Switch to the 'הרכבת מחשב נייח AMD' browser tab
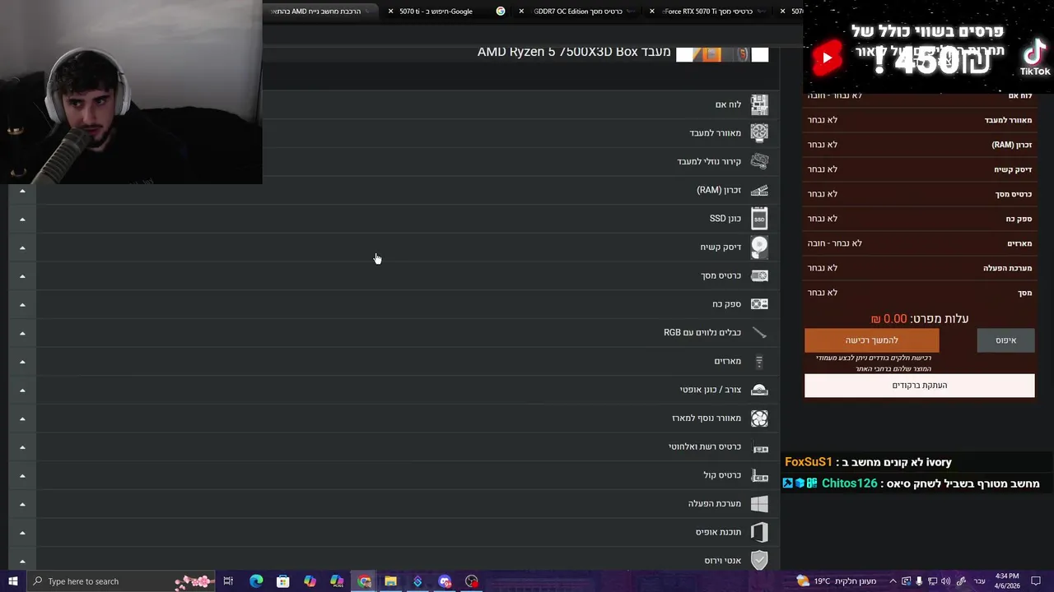1054x592 pixels. (x=321, y=12)
